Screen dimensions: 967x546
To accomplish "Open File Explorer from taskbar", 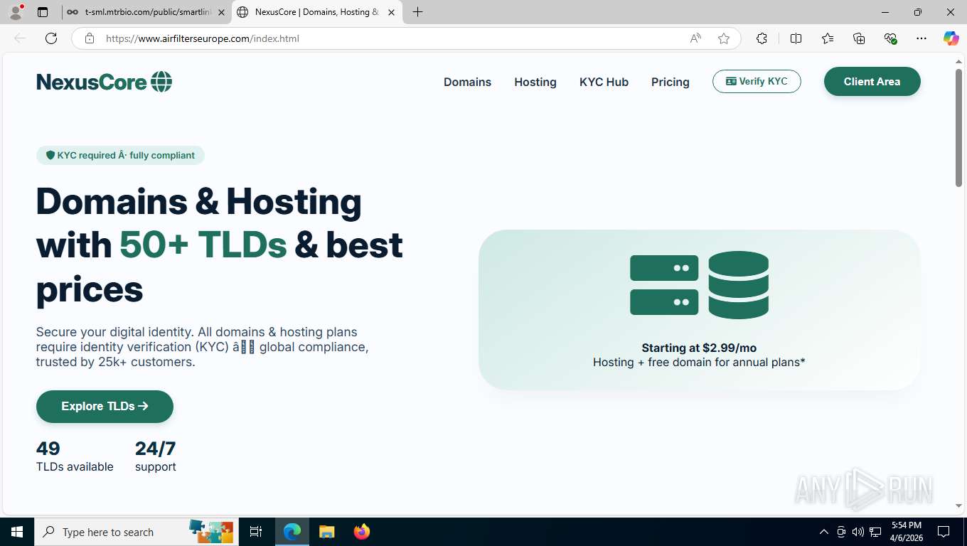I will pos(326,532).
